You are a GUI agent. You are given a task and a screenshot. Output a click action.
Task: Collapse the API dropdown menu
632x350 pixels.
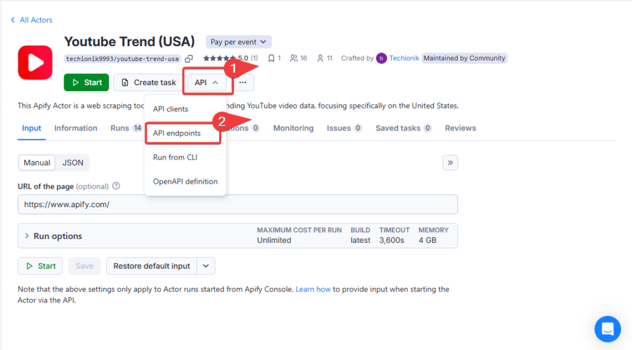206,83
